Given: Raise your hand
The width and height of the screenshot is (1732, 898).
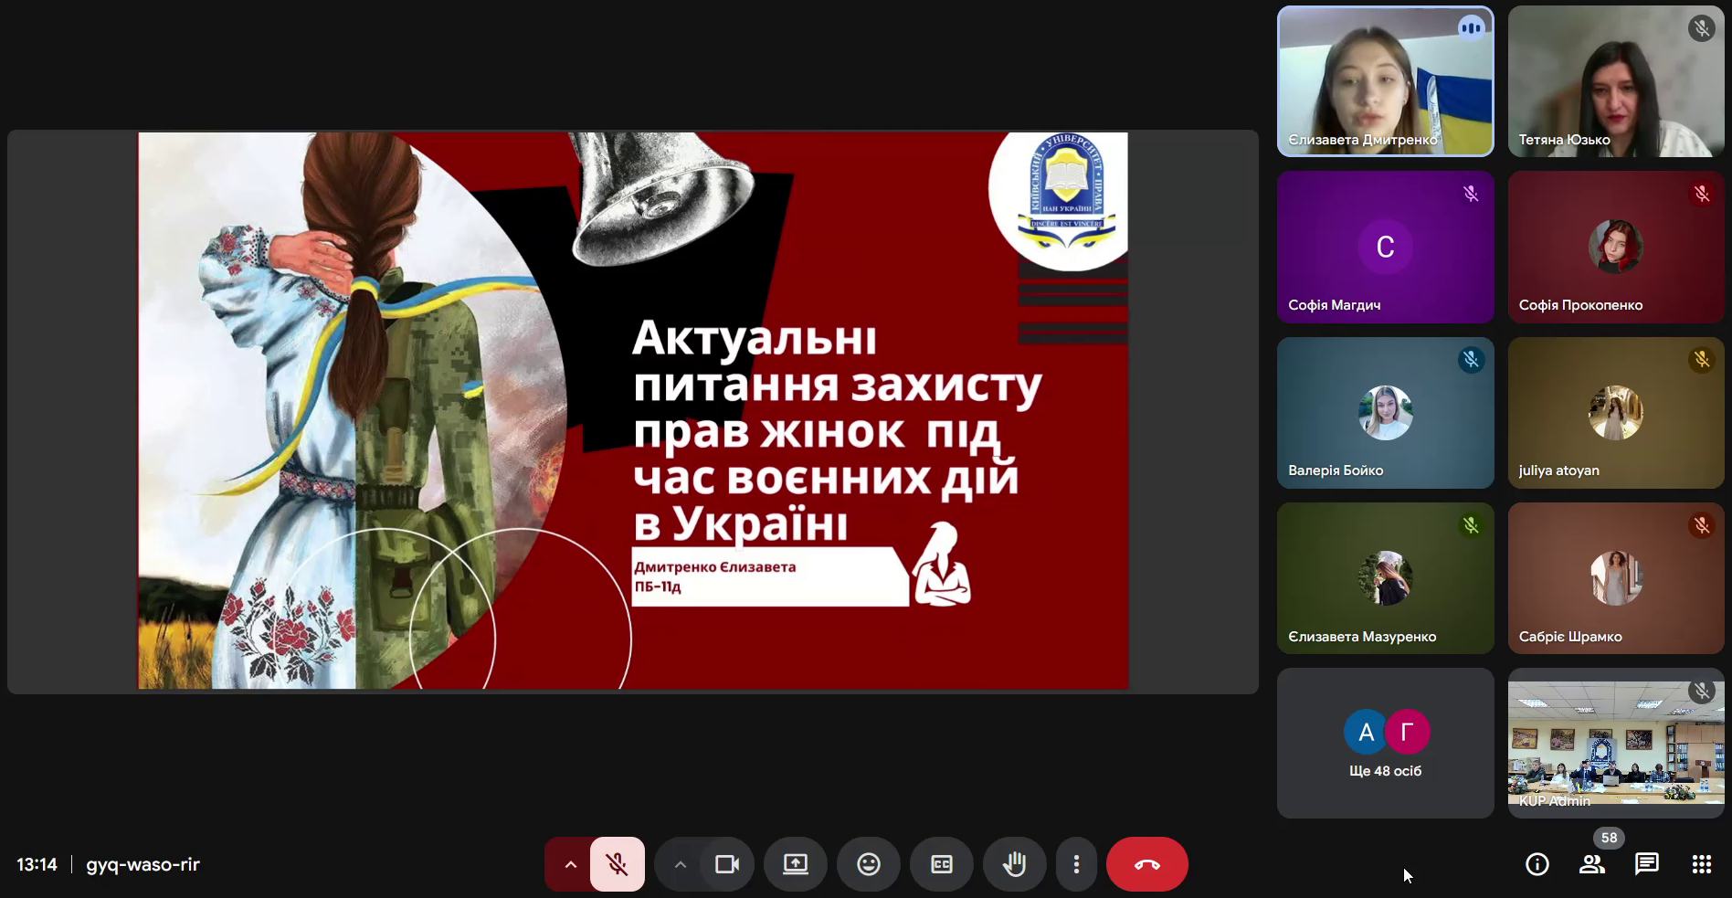Looking at the screenshot, I should pyautogui.click(x=1014, y=864).
